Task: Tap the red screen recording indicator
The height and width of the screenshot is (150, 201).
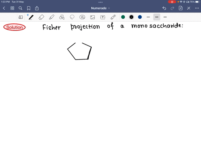Action: [x=172, y=2]
